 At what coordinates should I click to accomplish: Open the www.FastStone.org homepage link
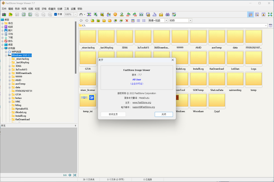coord(142,102)
